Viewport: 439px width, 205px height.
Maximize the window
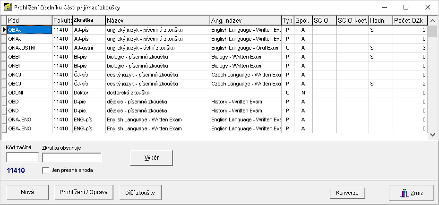point(406,7)
